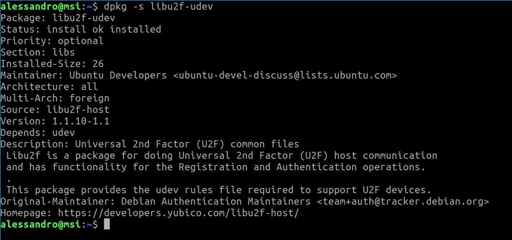
Task: Click the alessandro@msi prompt on the top line
Action: (x=40, y=6)
